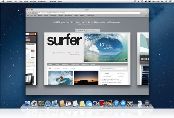Open Mail stamp icon in Dock
The image size is (174, 118).
point(55,103)
